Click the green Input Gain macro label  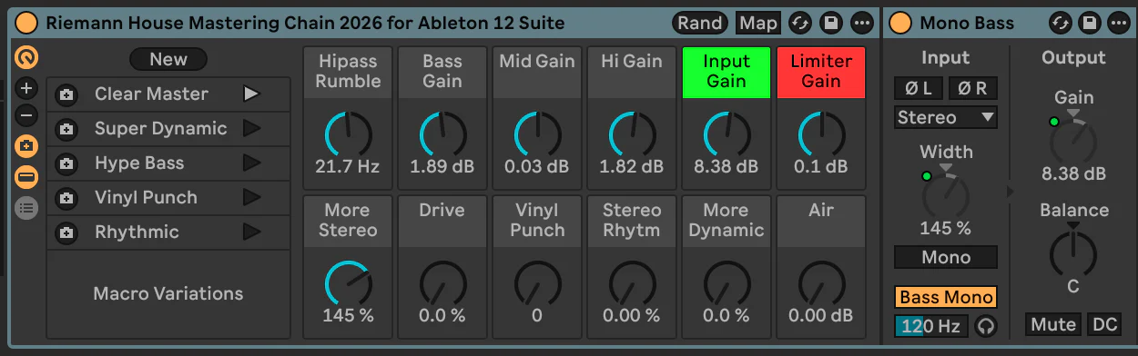(726, 72)
